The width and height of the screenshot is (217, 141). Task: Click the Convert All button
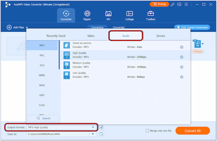[193, 131]
